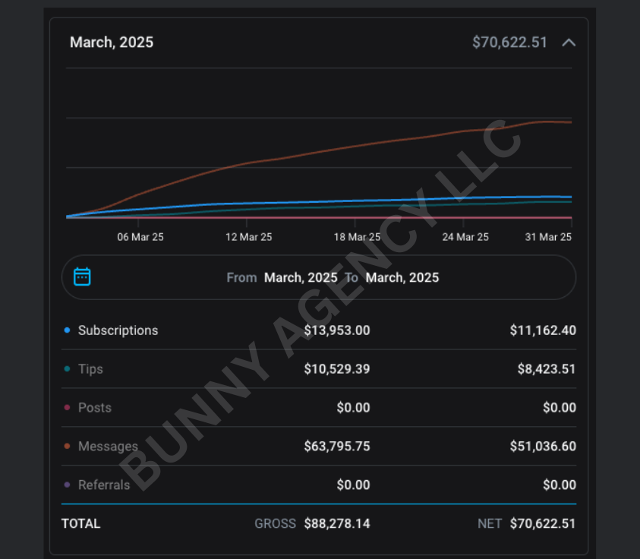Viewport: 640px width, 559px height.
Task: Click the March, 2025 panel heading
Action: coord(112,43)
